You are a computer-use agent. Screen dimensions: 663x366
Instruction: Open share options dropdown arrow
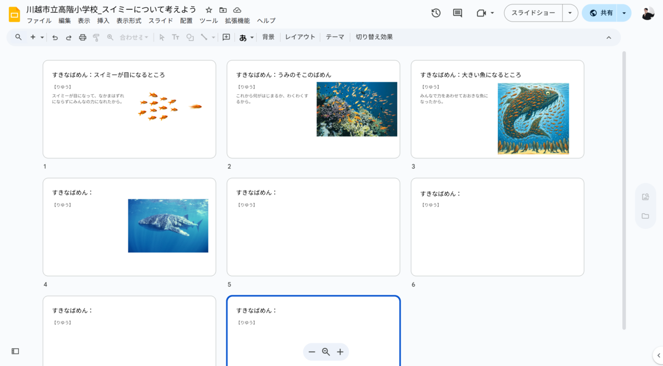click(x=624, y=13)
